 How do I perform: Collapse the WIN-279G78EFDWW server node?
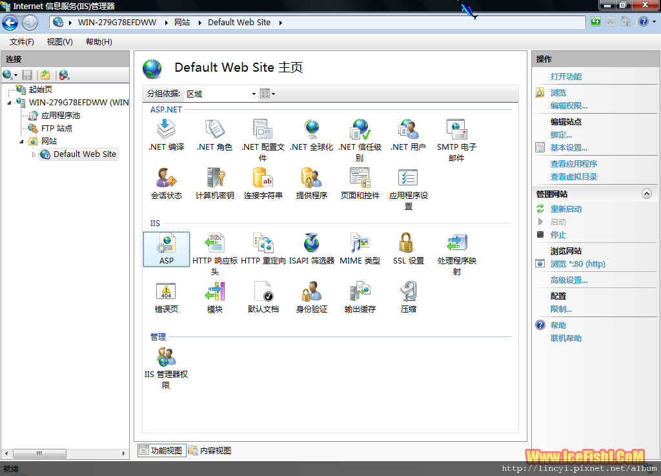9,103
